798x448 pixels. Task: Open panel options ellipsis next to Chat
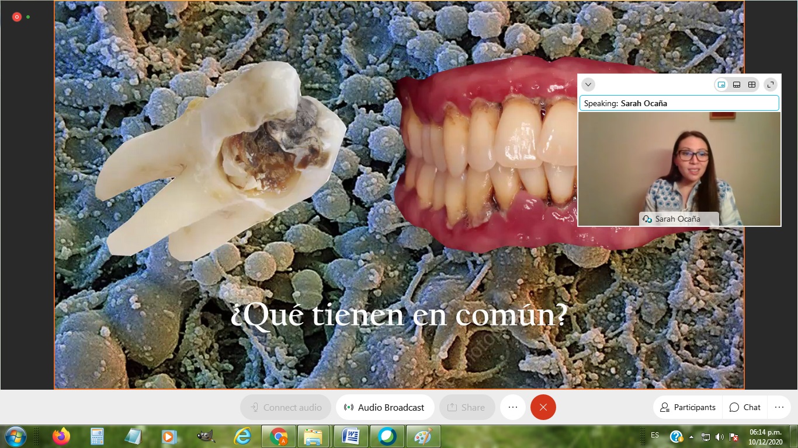tap(779, 407)
